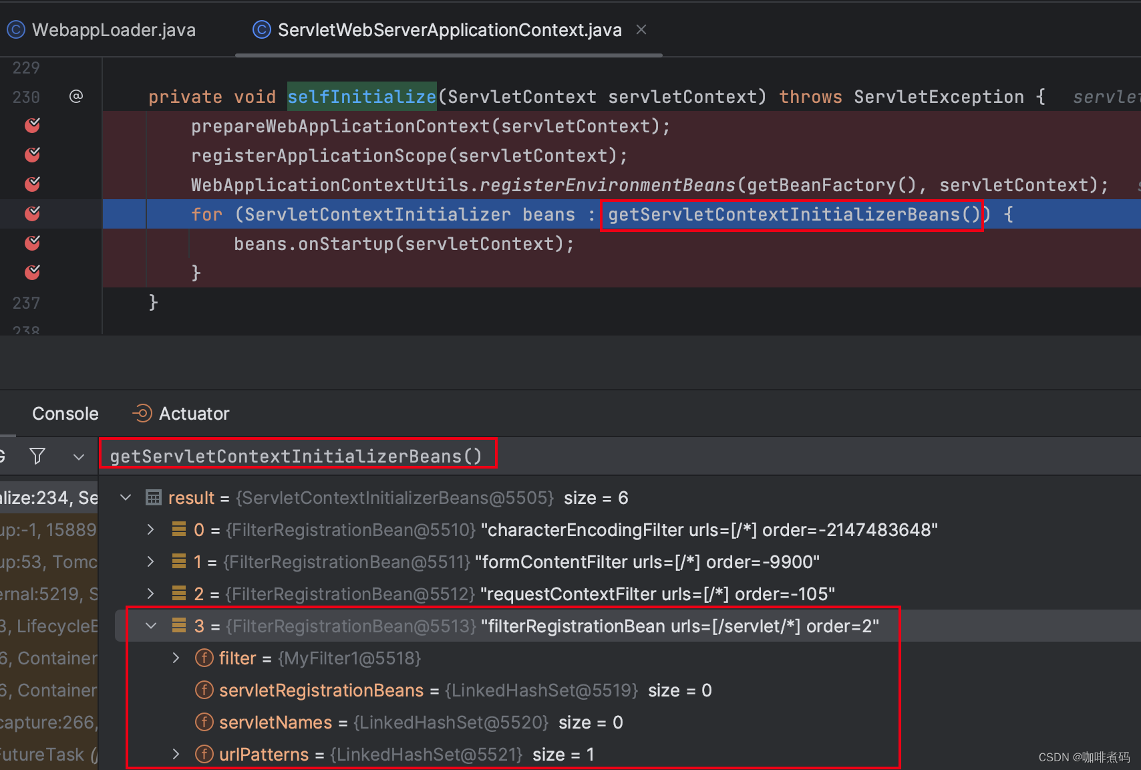Viewport: 1141px width, 770px height.
Task: Select the stack frame starting with 'lize:234'
Action: pyautogui.click(x=49, y=497)
